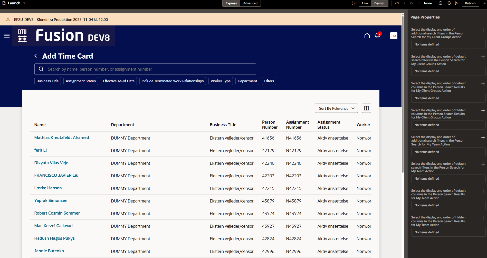Open the Assignment Status filter chip
The height and width of the screenshot is (258, 487).
[81, 81]
